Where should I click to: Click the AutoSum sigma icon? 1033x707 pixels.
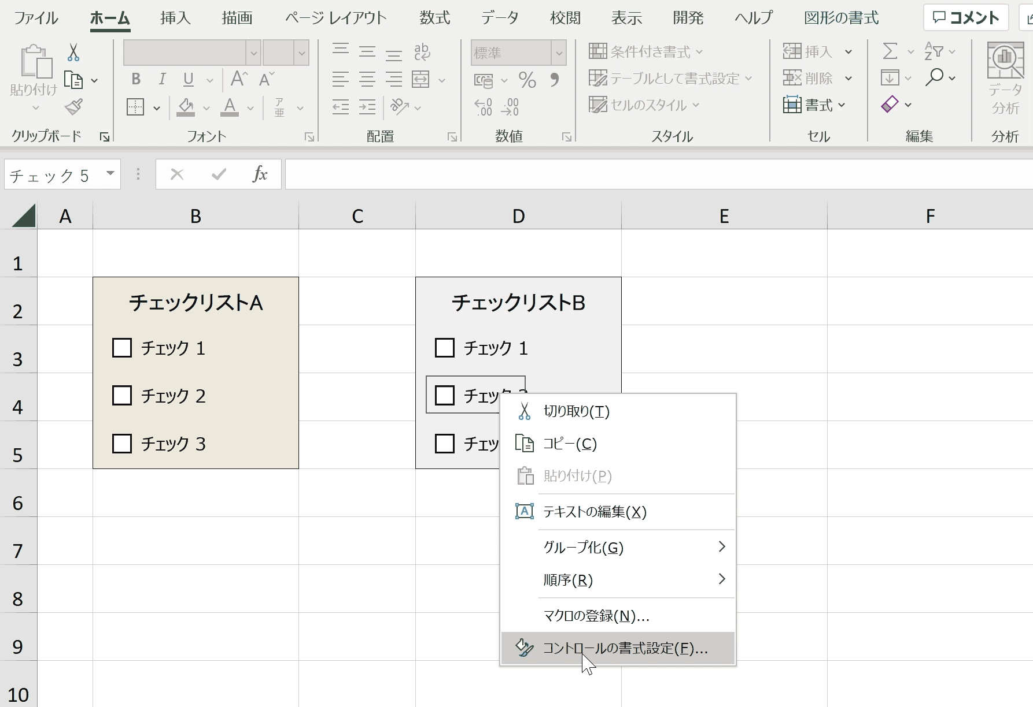(x=890, y=51)
